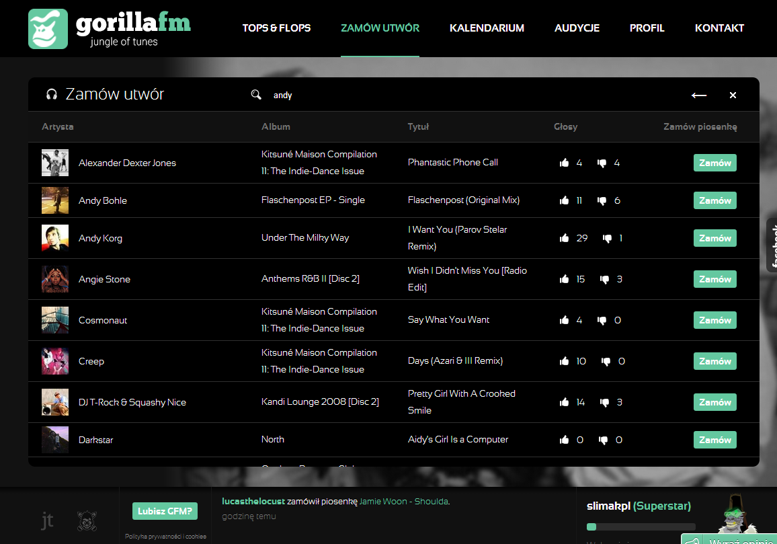The image size is (777, 544).
Task: Click the Darkstar cover thumbnail
Action: [55, 440]
